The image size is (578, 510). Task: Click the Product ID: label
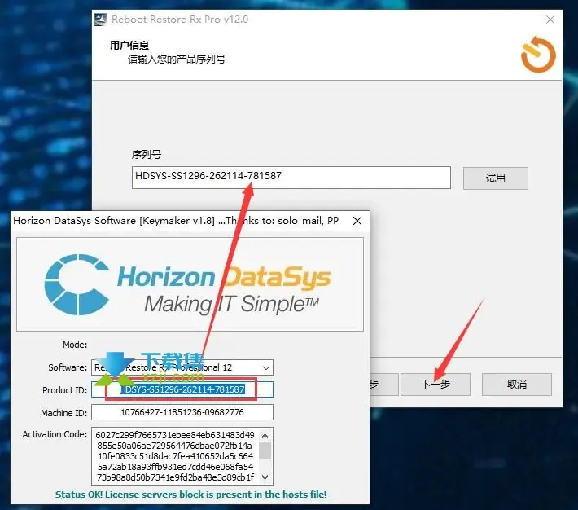64,390
